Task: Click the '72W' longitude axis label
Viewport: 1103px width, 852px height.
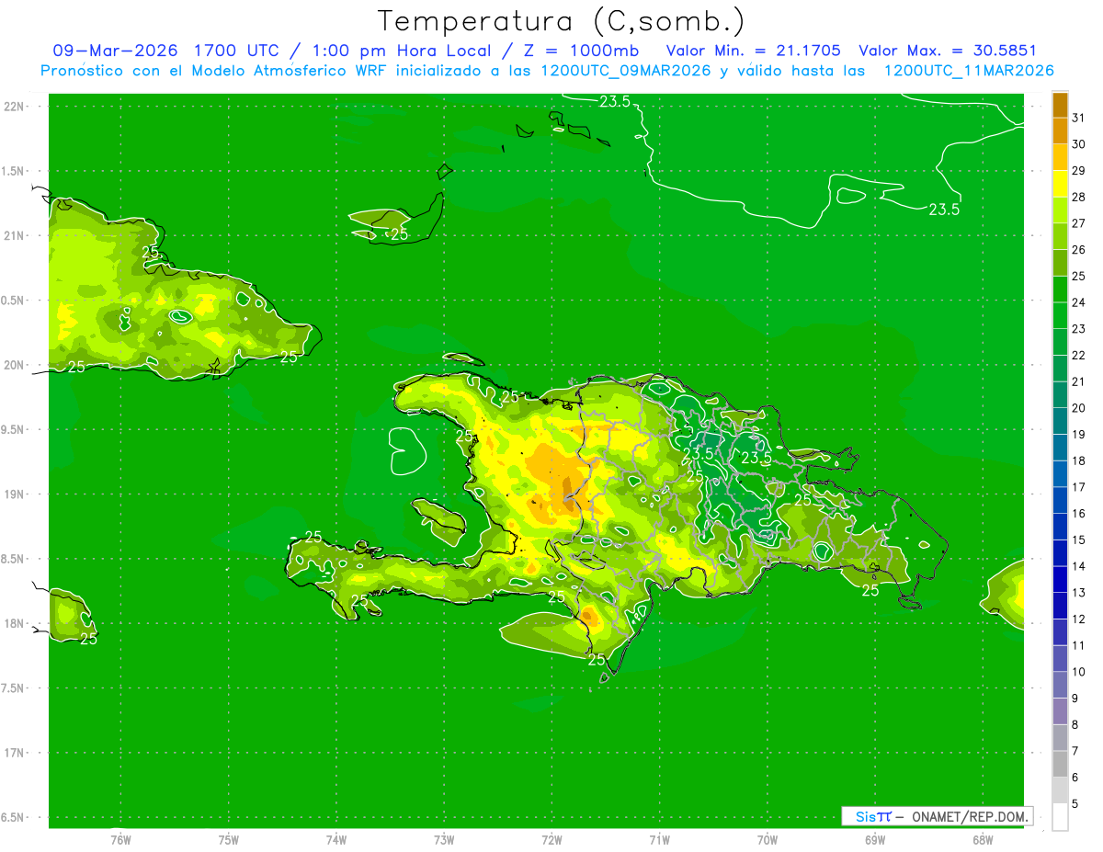Action: [552, 839]
